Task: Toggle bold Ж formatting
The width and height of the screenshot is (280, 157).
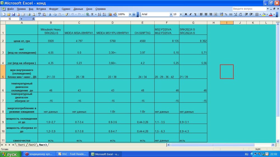Action: [x=186, y=15]
